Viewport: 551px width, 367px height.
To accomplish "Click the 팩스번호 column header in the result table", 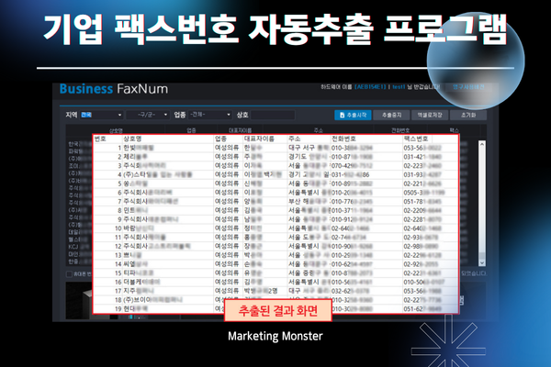I will coord(416,139).
